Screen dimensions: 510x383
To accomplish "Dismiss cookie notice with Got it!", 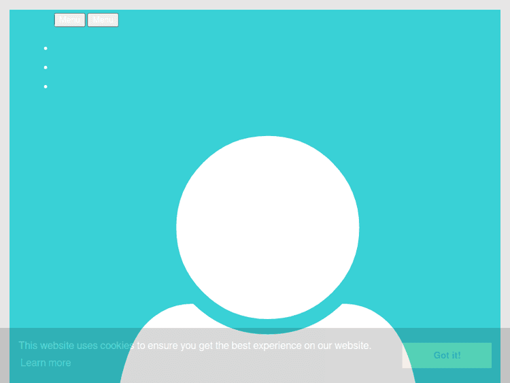I will tap(447, 355).
